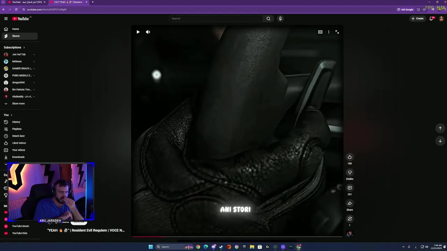The image size is (447, 251).
Task: Open the Remix button
Action: pyautogui.click(x=350, y=219)
